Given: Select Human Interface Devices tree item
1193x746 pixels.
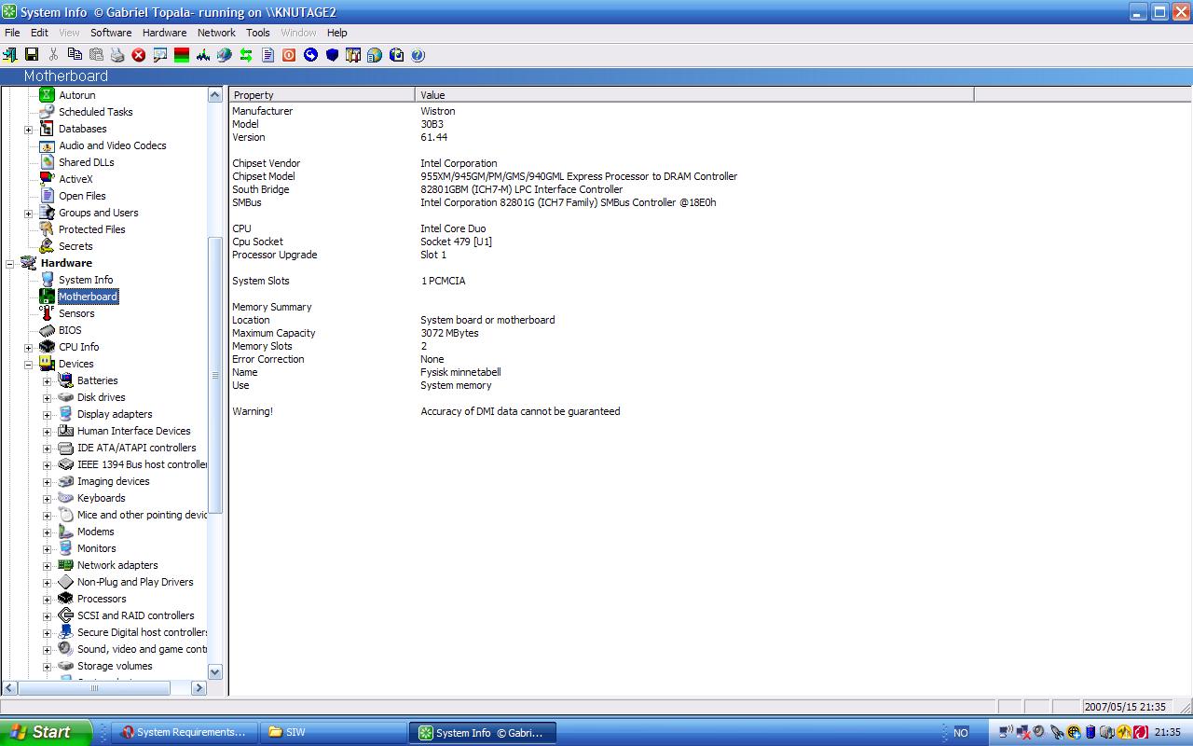Looking at the screenshot, I should tap(133, 431).
